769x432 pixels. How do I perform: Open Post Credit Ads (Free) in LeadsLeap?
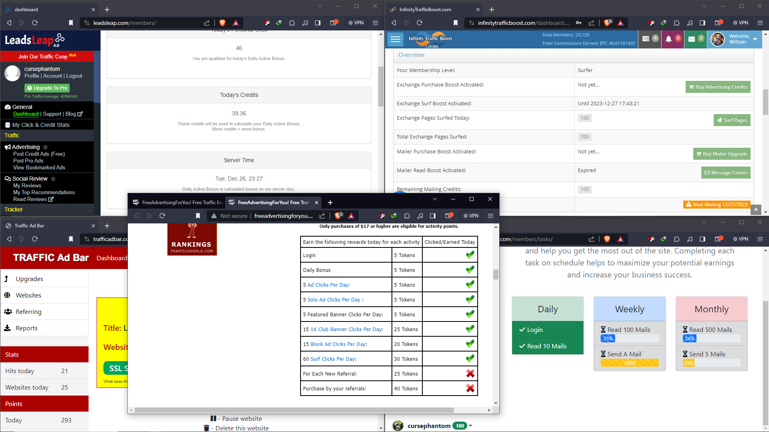tap(39, 154)
